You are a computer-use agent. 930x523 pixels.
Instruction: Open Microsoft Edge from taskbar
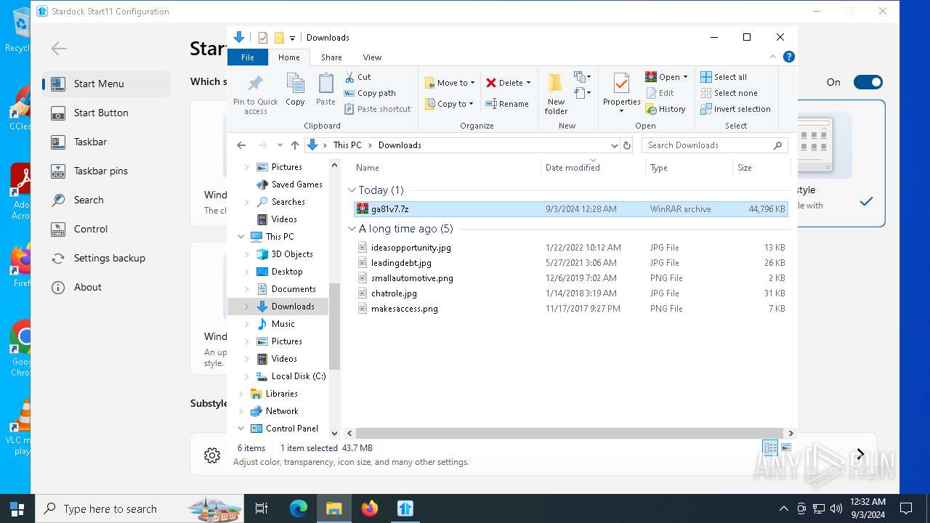(299, 508)
